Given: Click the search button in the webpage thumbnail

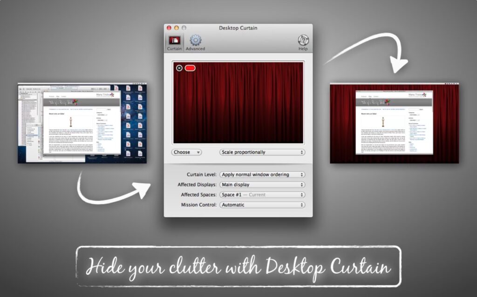Looking at the screenshot, I should point(421,109).
